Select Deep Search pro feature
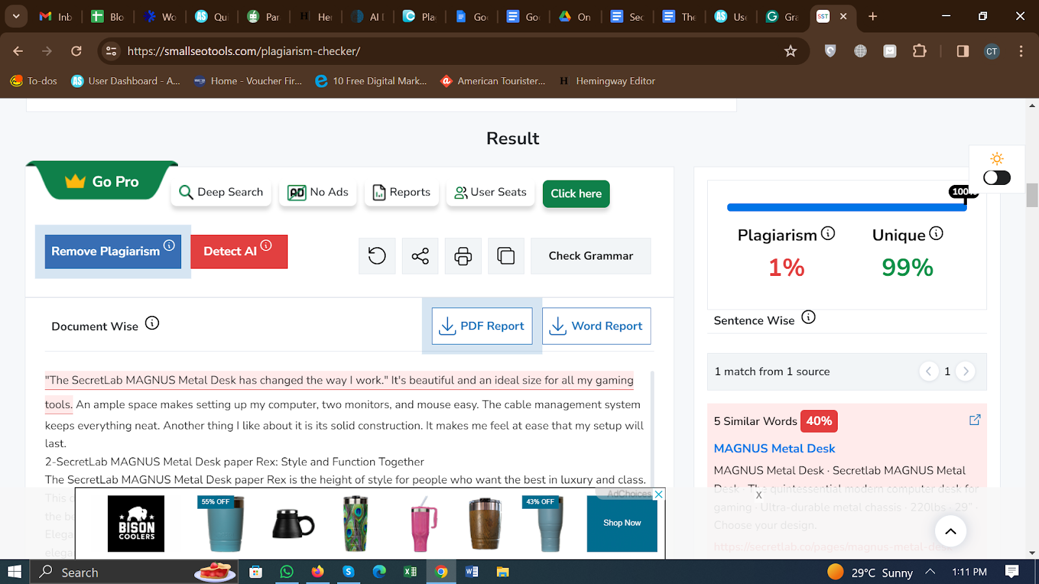1039x584 pixels. [x=221, y=192]
